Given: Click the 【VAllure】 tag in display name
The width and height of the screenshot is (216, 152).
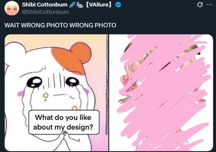Looking at the screenshot, I should (99, 5).
